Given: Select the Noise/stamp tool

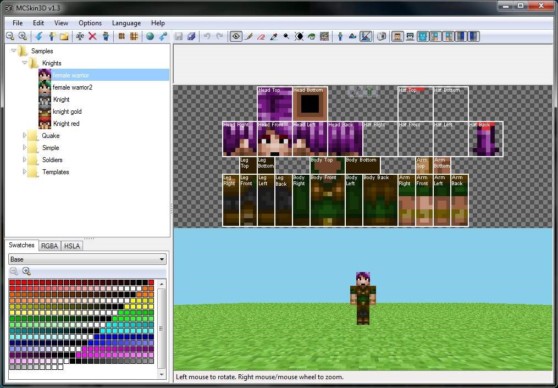Looking at the screenshot, I should (x=324, y=36).
